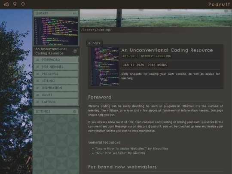
Task: Click the return arrow in Library header
Action: tap(74, 13)
